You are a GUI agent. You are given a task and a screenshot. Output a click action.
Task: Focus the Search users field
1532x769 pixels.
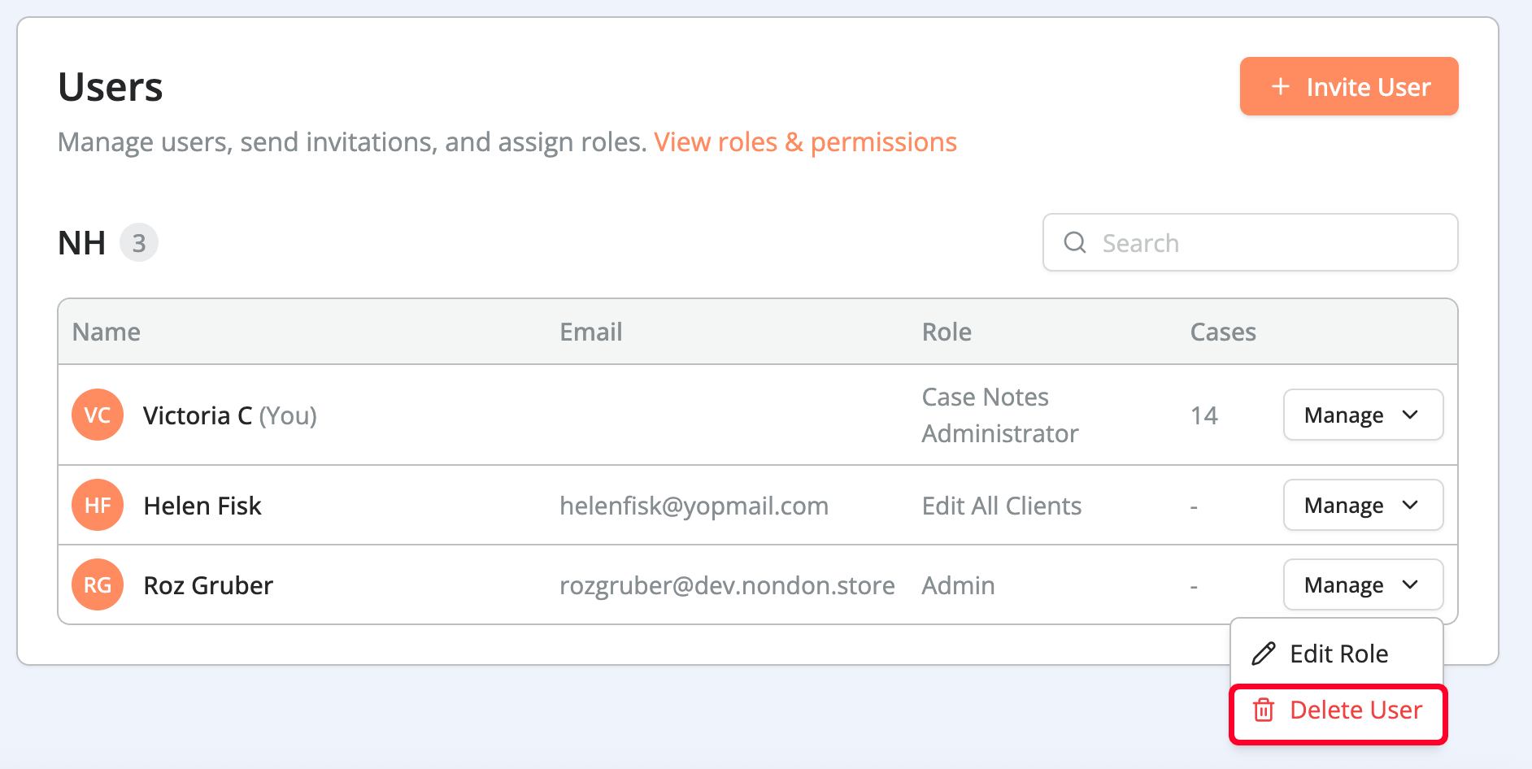coord(1250,242)
